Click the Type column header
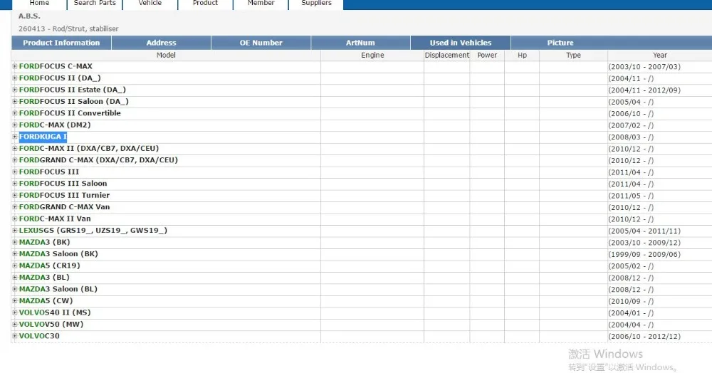The width and height of the screenshot is (712, 373). [x=573, y=56]
